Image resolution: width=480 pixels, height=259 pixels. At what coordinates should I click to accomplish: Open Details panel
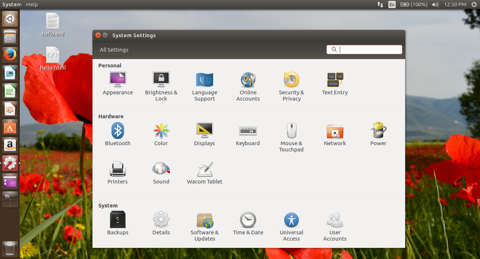tap(161, 223)
